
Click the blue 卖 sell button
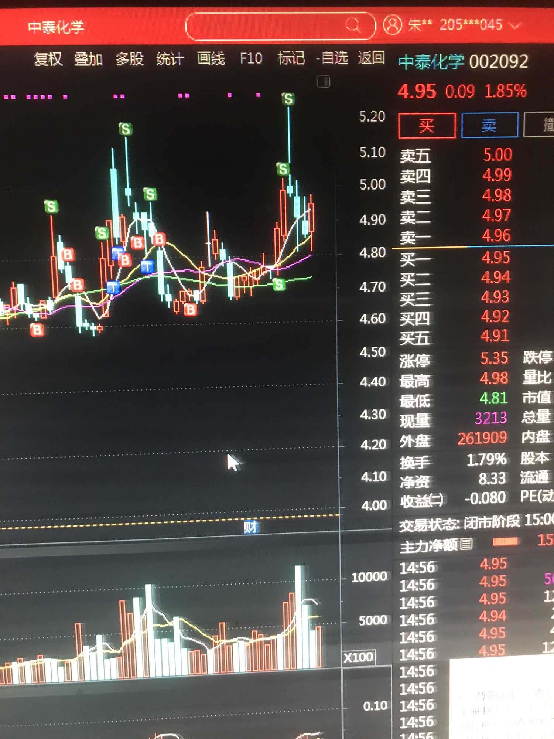pyautogui.click(x=489, y=125)
